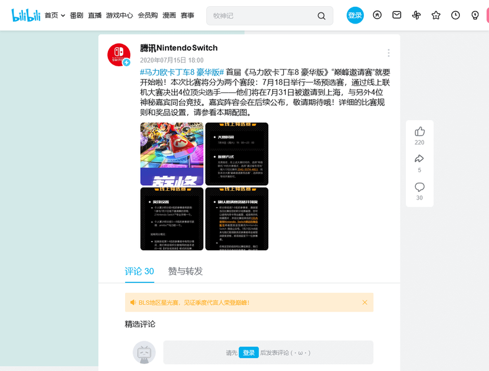
Task: Open the #马力欧卡丁车8 豪华版# hashtag
Action: [x=182, y=72]
